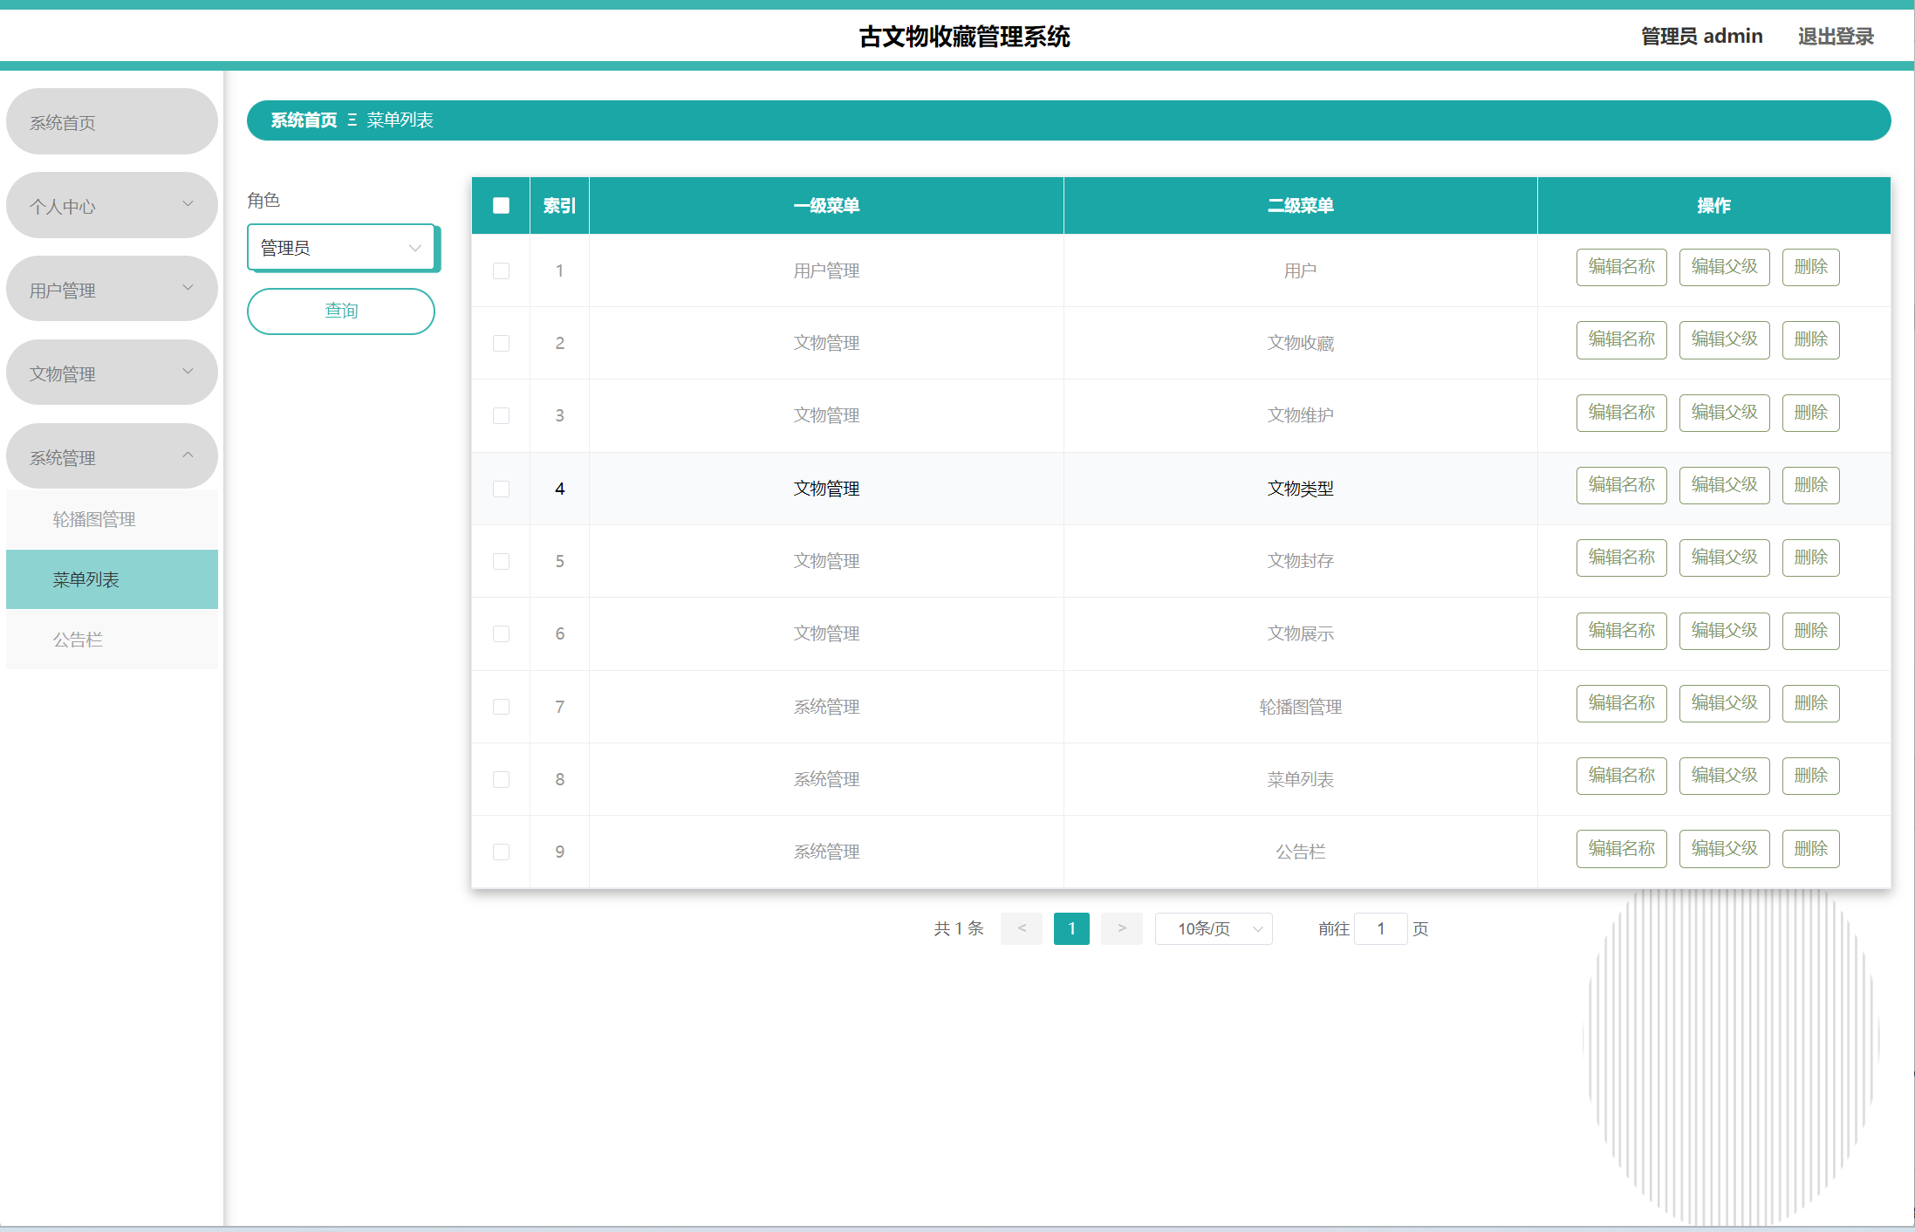Open the 管理员 role dropdown

pos(341,249)
